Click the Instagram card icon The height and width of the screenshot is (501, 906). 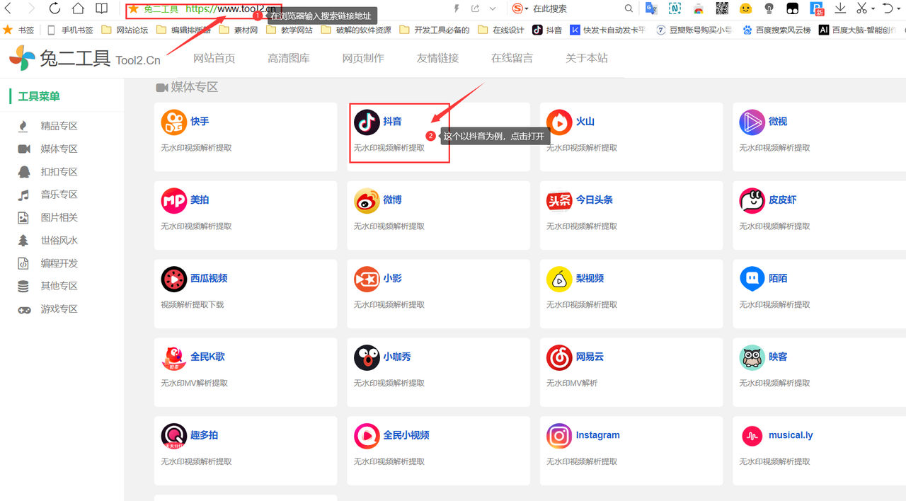click(559, 436)
